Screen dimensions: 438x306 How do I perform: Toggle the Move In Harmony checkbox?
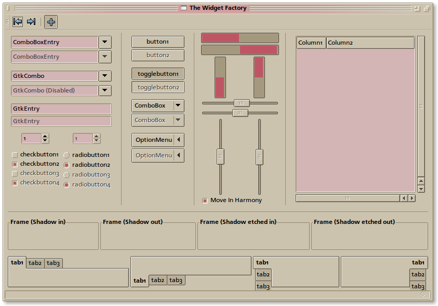[x=205, y=201]
